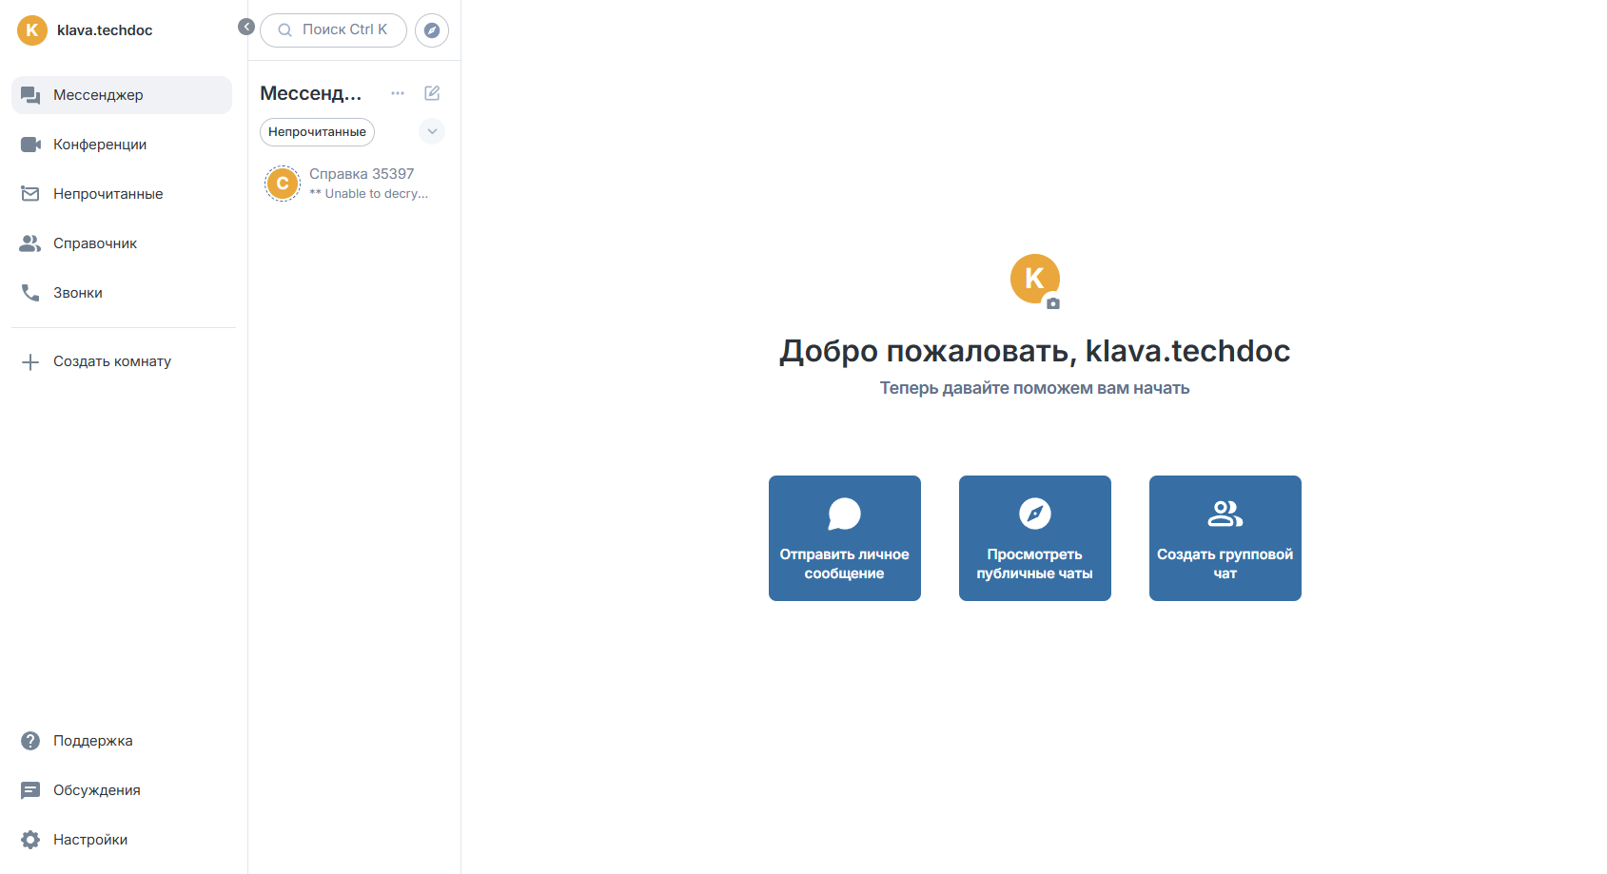Viewport: 1607px width, 874px height.
Task: Upload avatar via the camera icon
Action: click(1052, 303)
